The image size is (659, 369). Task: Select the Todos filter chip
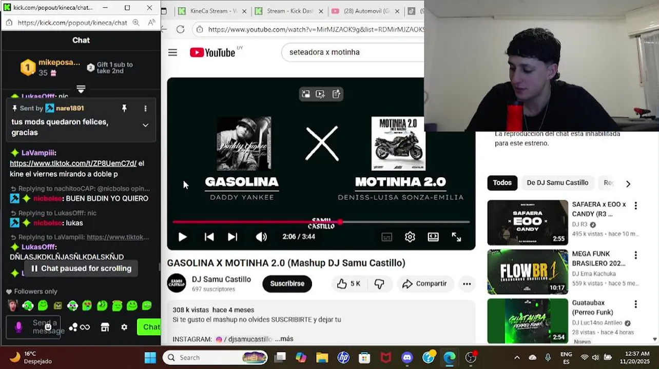pos(502,182)
